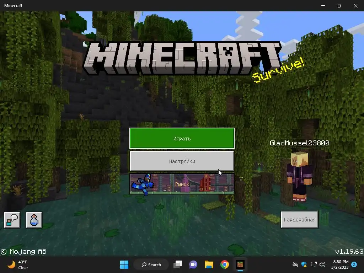This screenshot has width=364, height=273.
Task: Open the Гардеробная dressing room
Action: click(x=299, y=220)
